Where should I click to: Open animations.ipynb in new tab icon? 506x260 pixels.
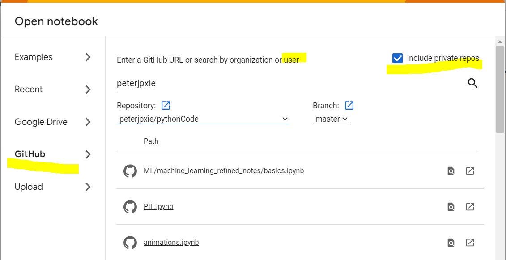470,242
